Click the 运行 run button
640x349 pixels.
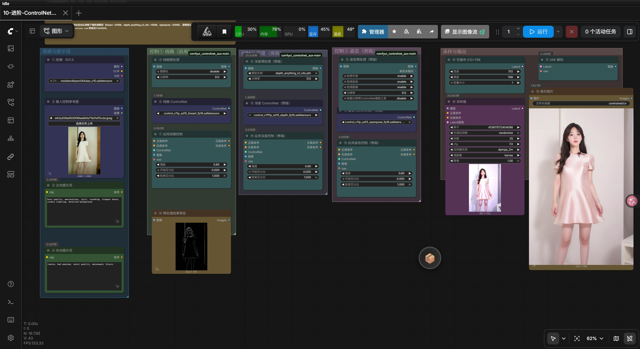pyautogui.click(x=538, y=32)
